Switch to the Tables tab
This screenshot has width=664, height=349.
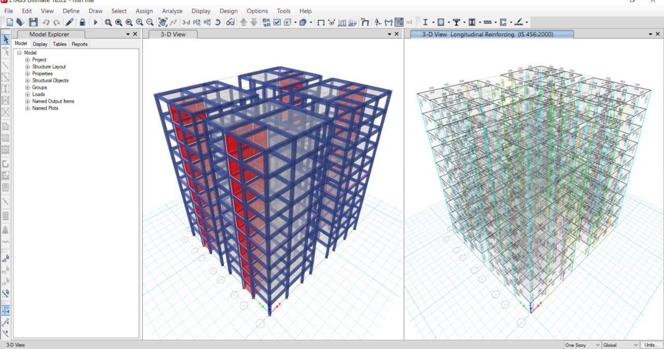(x=60, y=44)
